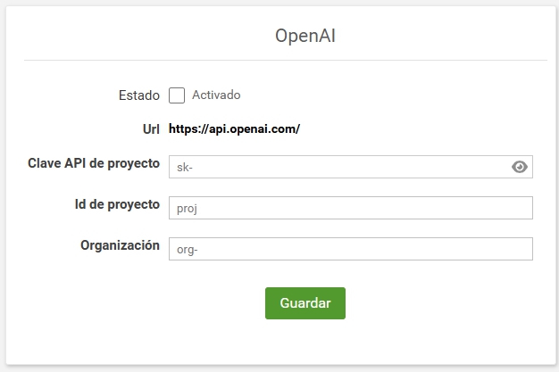559x372 pixels.
Task: Click the Url label
Action: pos(149,129)
